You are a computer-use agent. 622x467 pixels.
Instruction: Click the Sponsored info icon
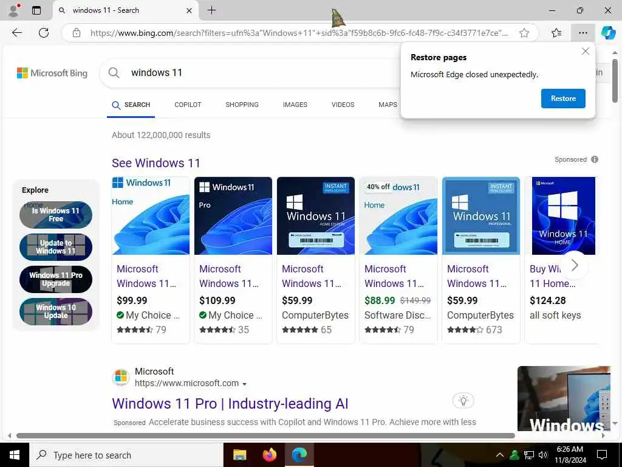click(594, 160)
